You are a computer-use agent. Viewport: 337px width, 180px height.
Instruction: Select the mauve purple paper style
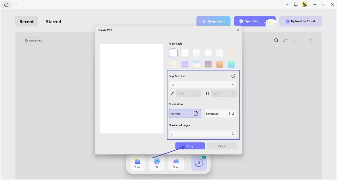208,64
